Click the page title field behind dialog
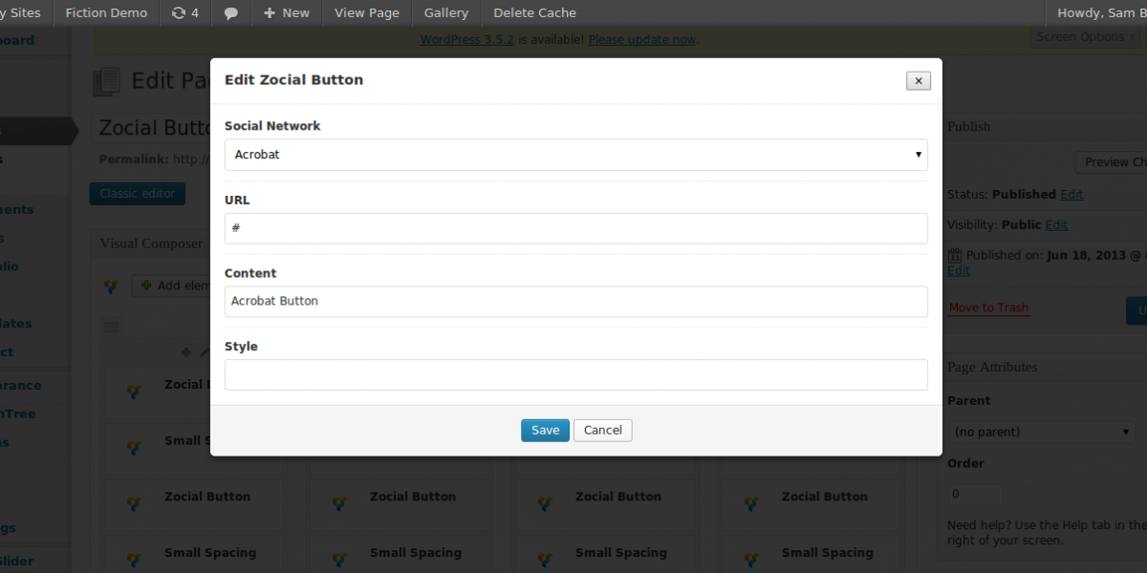The width and height of the screenshot is (1147, 573). point(153,128)
